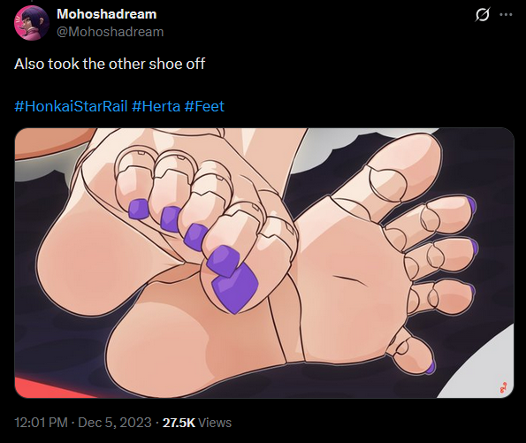Select the #Feet hashtag link
Screen dimensions: 526x443
click(204, 106)
